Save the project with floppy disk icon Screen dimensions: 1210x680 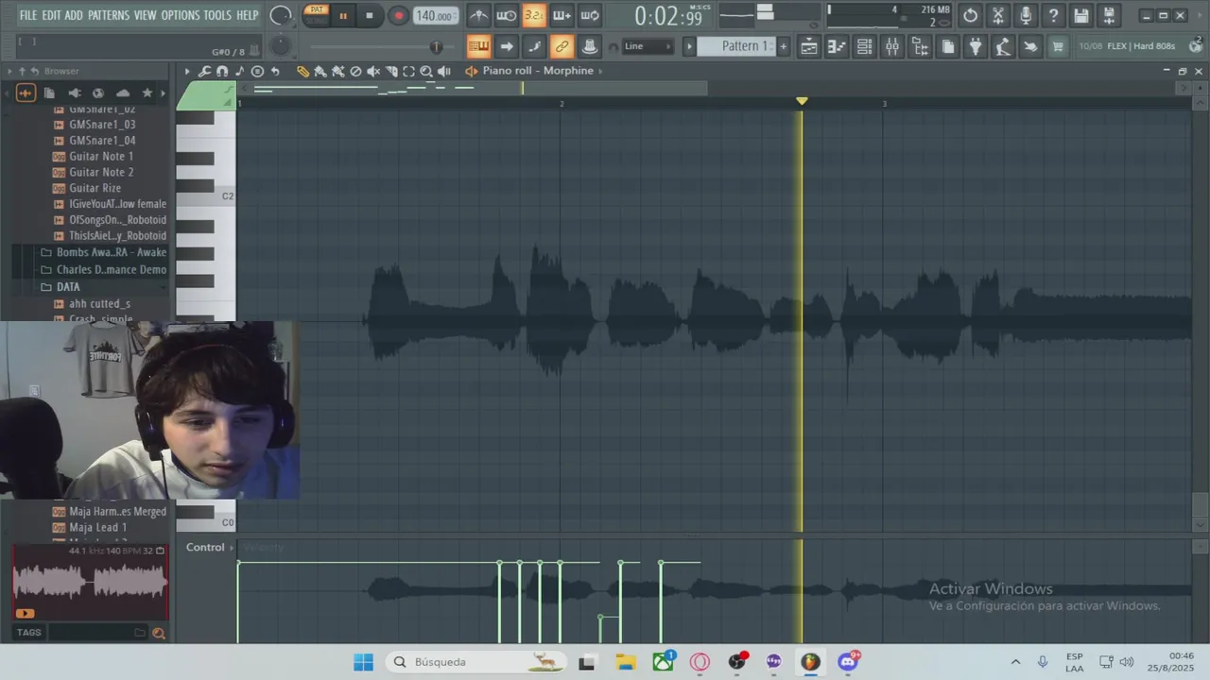1081,15
